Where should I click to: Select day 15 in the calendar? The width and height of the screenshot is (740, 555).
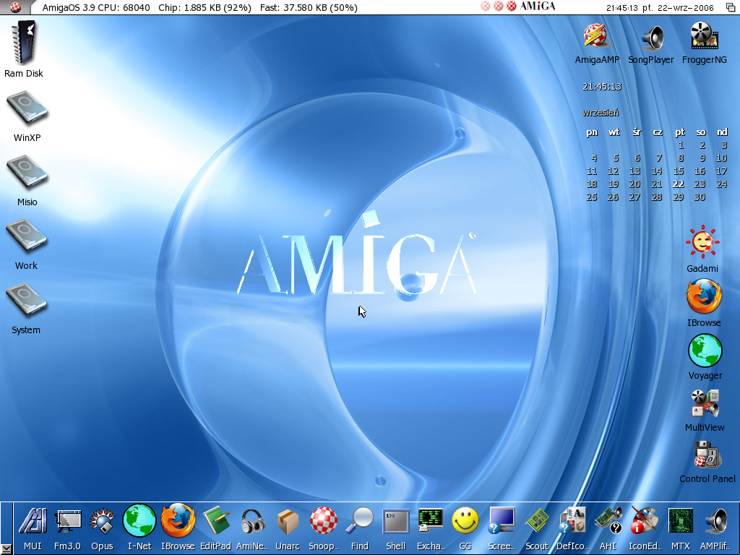click(678, 171)
